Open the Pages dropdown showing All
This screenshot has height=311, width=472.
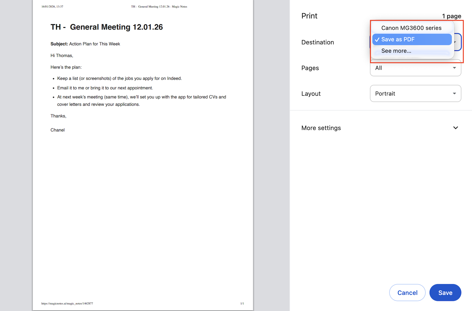(415, 68)
